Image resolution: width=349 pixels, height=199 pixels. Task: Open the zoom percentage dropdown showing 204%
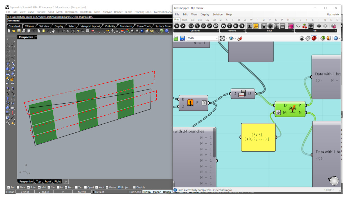(x=217, y=38)
